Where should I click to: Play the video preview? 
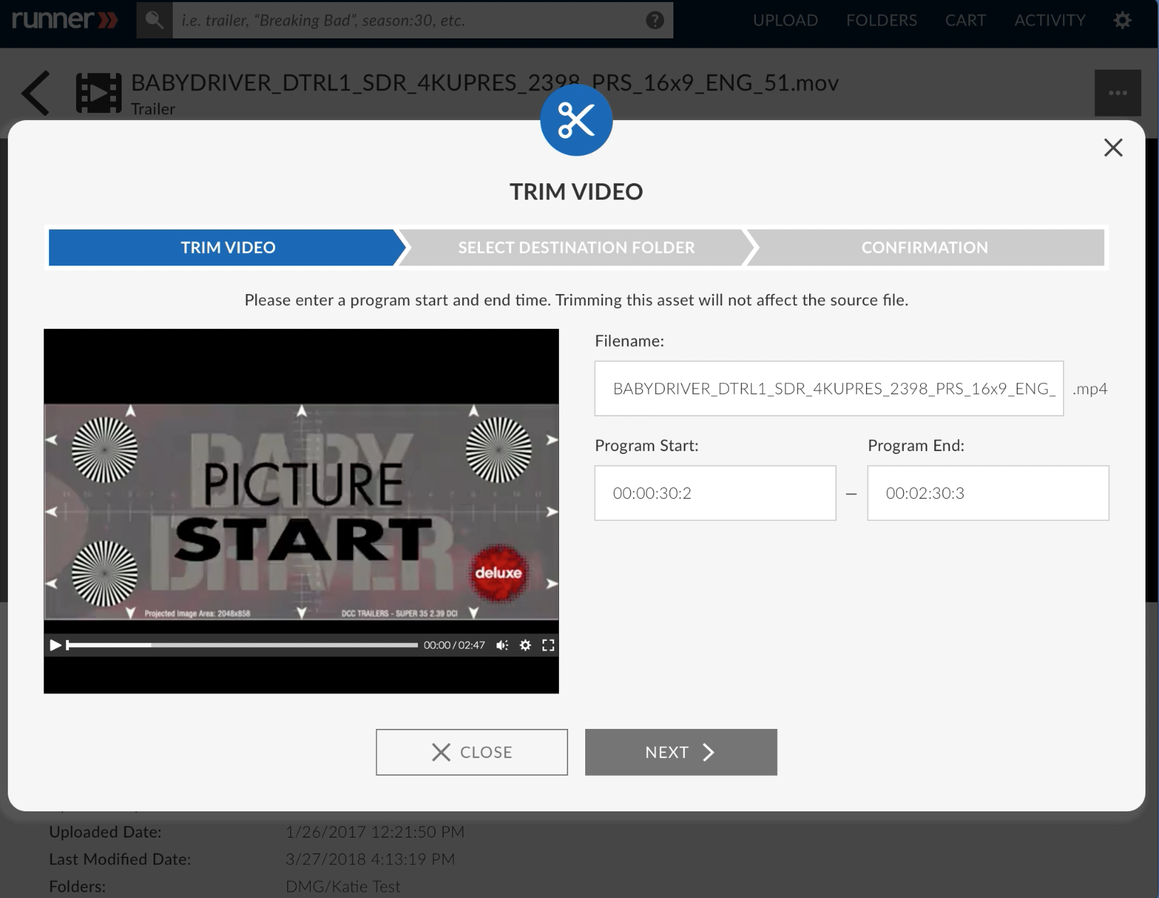tap(55, 645)
